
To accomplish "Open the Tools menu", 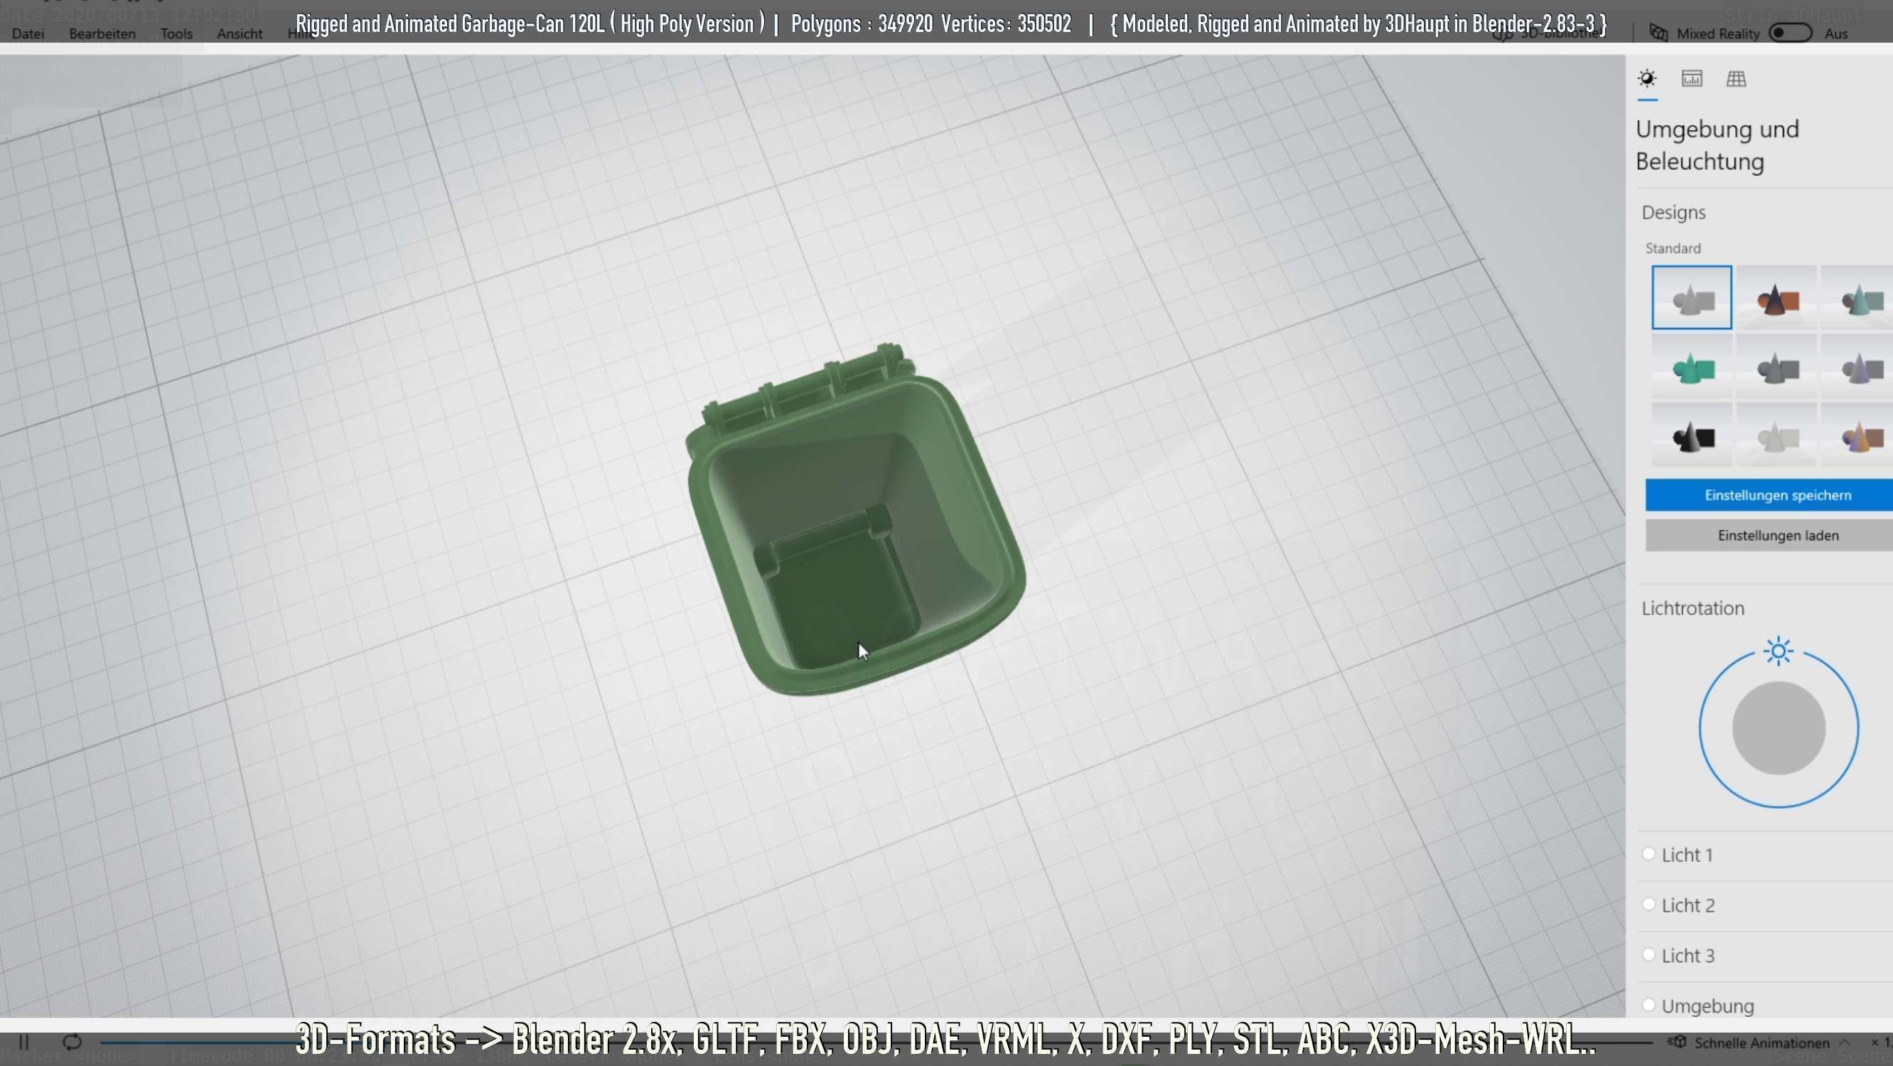I will [176, 34].
